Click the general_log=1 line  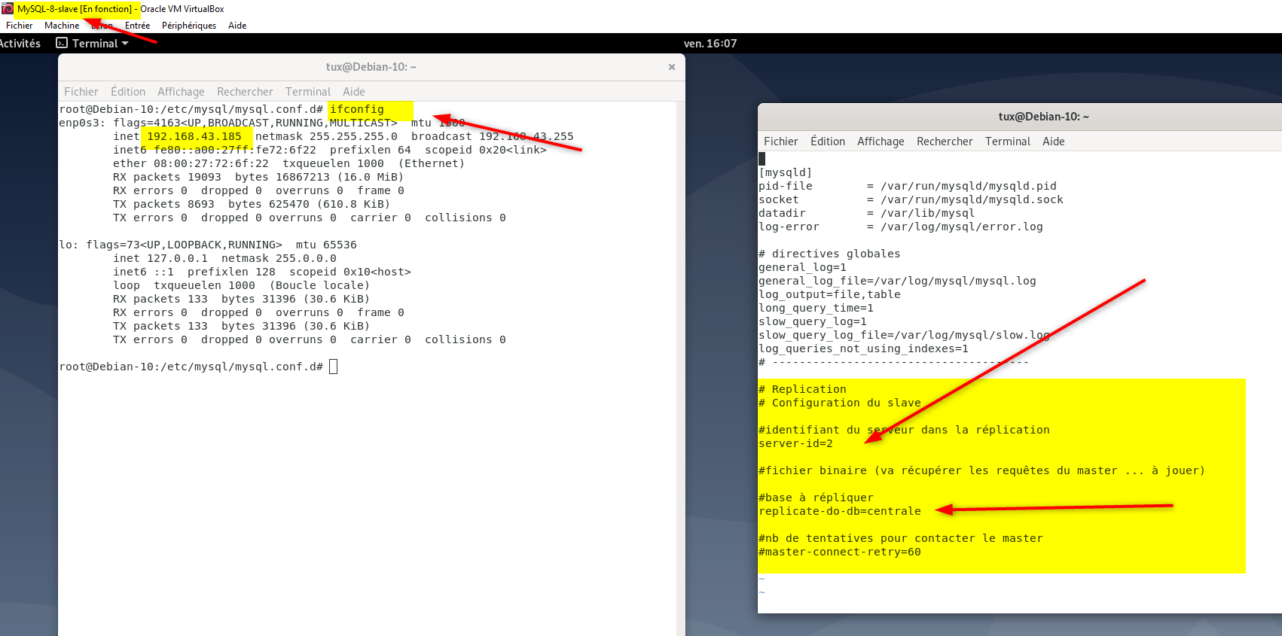(x=802, y=267)
